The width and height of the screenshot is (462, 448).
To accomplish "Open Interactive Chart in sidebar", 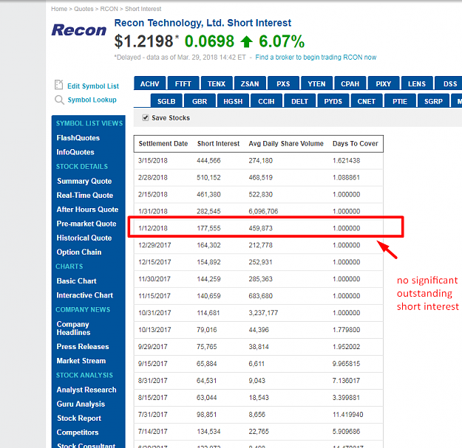I will pyautogui.click(x=85, y=295).
